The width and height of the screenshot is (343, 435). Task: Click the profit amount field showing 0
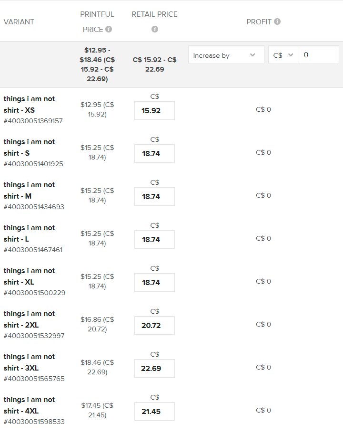pos(319,55)
